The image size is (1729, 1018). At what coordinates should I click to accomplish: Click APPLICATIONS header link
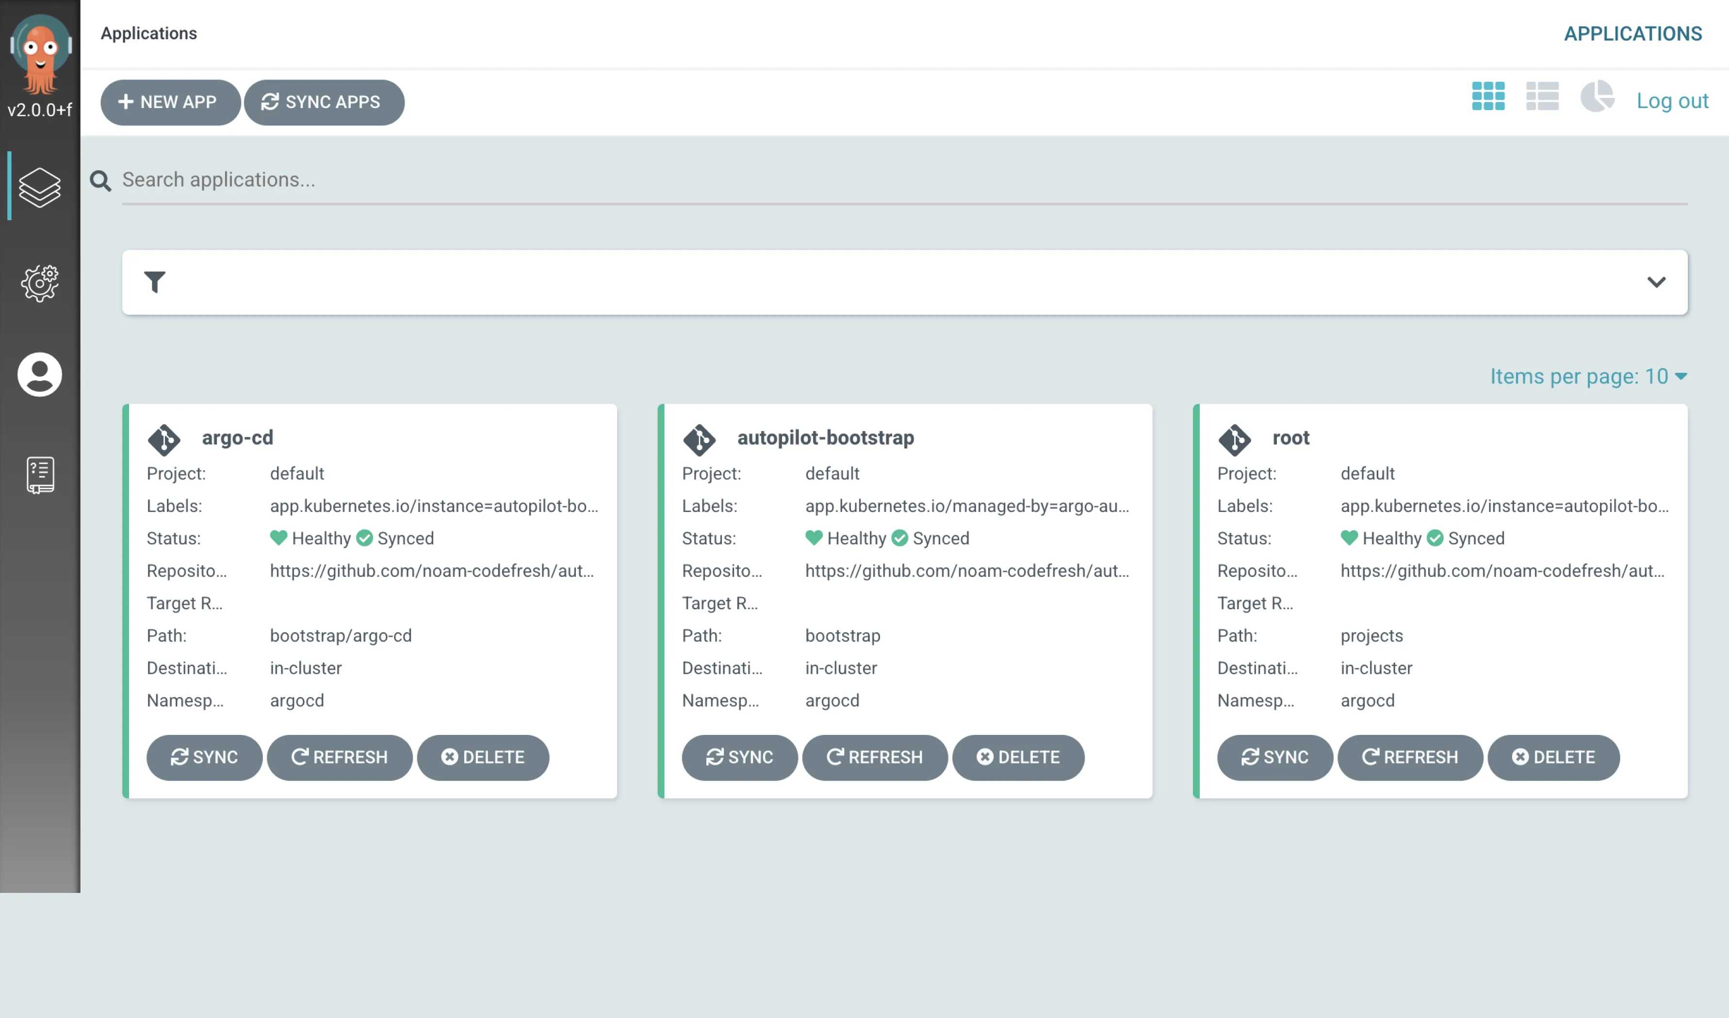(1632, 33)
